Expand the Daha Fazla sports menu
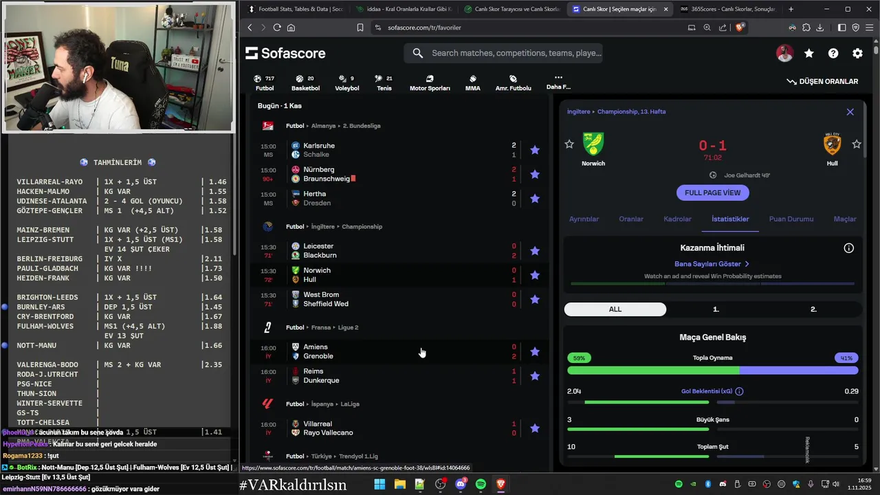Viewport: 880px width, 495px height. [x=558, y=82]
